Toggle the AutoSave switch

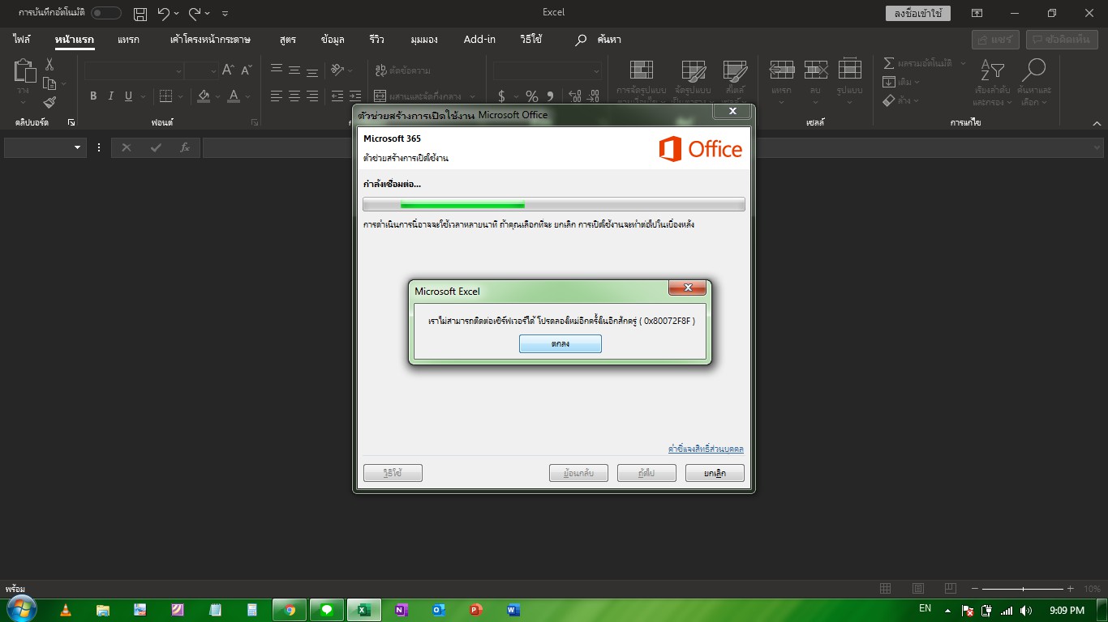[106, 13]
